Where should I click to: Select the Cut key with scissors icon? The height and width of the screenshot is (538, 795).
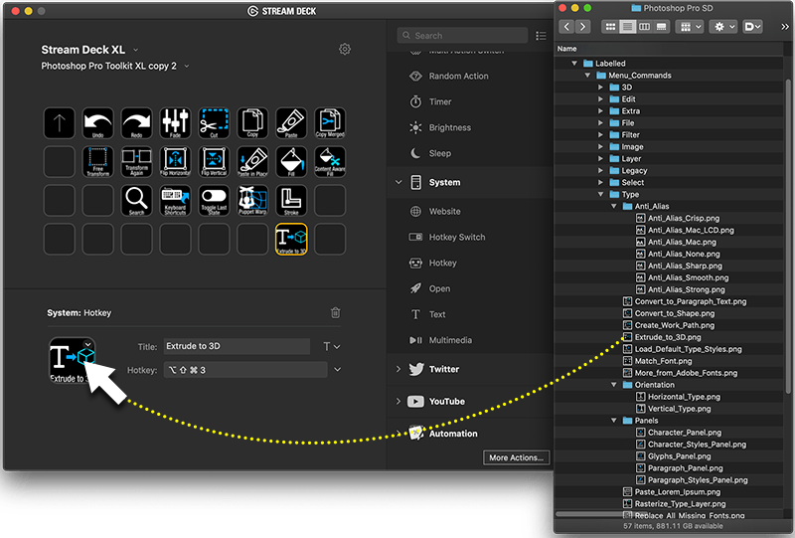pos(214,123)
